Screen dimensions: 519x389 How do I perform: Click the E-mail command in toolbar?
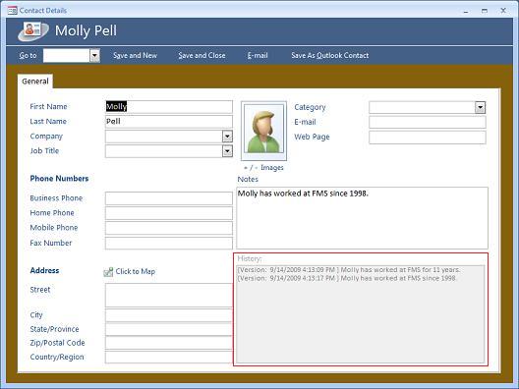(258, 56)
